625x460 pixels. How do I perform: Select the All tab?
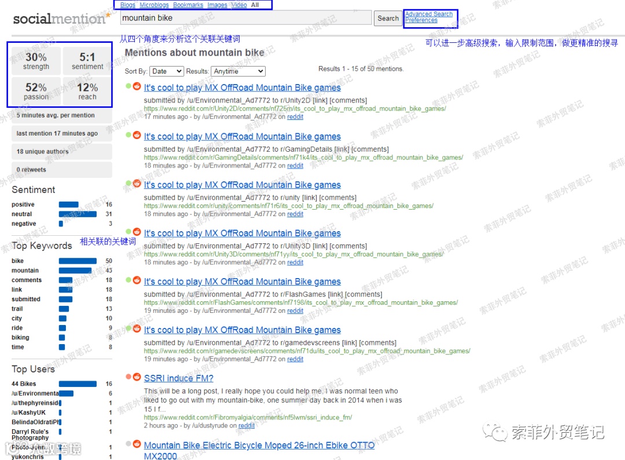[255, 5]
